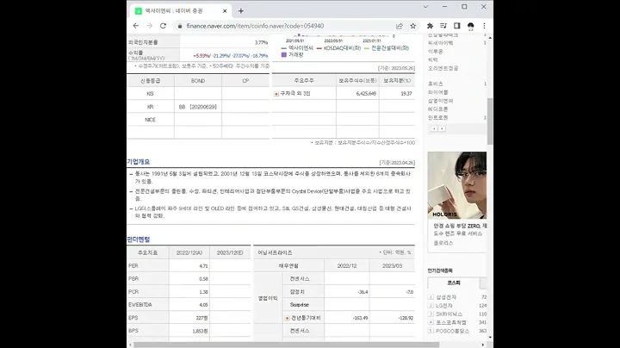
Task: Open 포스코퓨처엠 in popular search list
Action: (x=450, y=322)
